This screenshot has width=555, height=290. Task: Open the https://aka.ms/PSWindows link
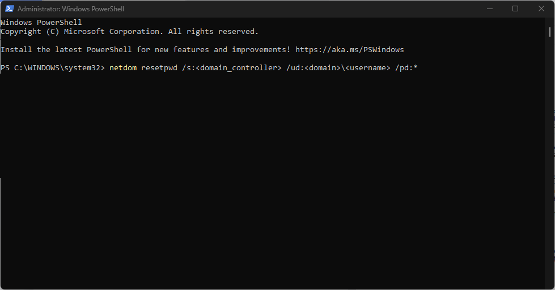point(349,50)
